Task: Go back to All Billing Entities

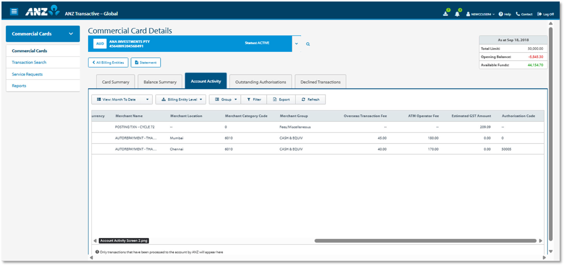Action: (x=108, y=62)
